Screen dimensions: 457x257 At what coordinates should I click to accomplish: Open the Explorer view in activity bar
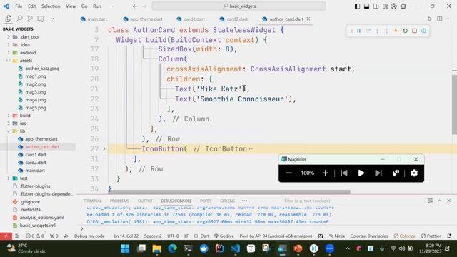point(8,19)
